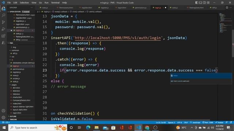
Task: Click the JavaScript language mode in status bar
Action: (x=195, y=123)
